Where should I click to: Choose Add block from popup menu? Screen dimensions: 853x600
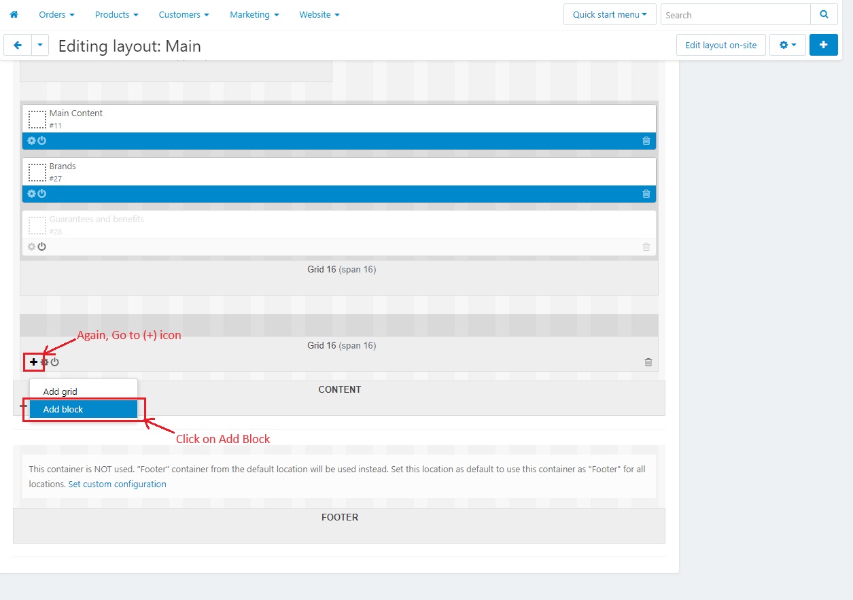[84, 409]
